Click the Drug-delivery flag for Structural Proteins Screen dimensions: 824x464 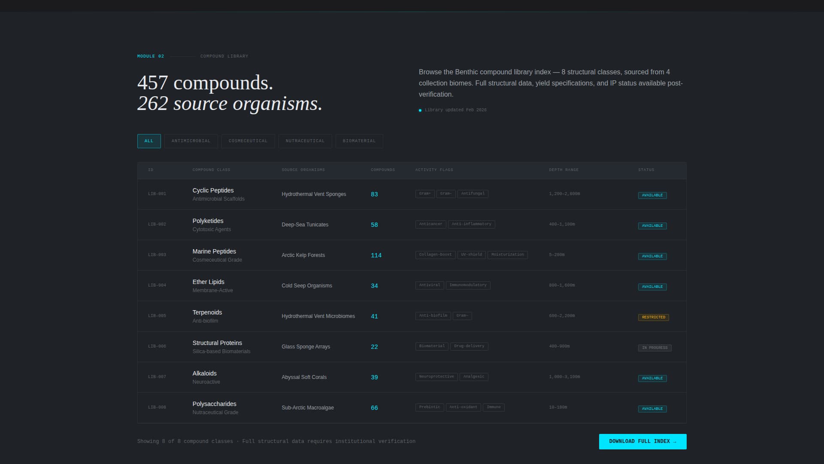coord(469,346)
